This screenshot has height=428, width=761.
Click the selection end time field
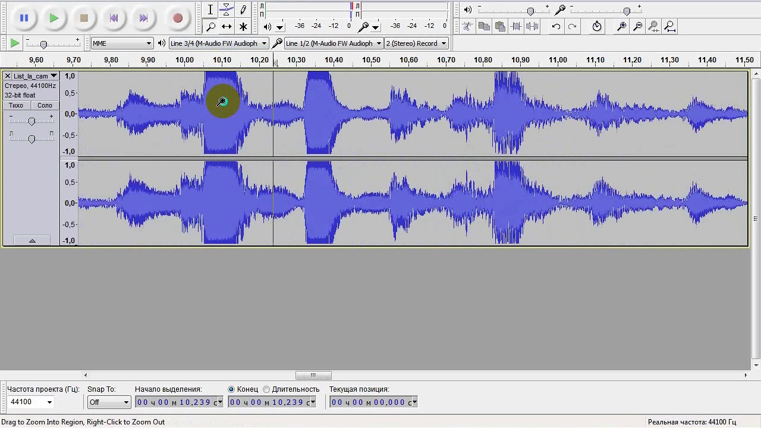(x=272, y=402)
